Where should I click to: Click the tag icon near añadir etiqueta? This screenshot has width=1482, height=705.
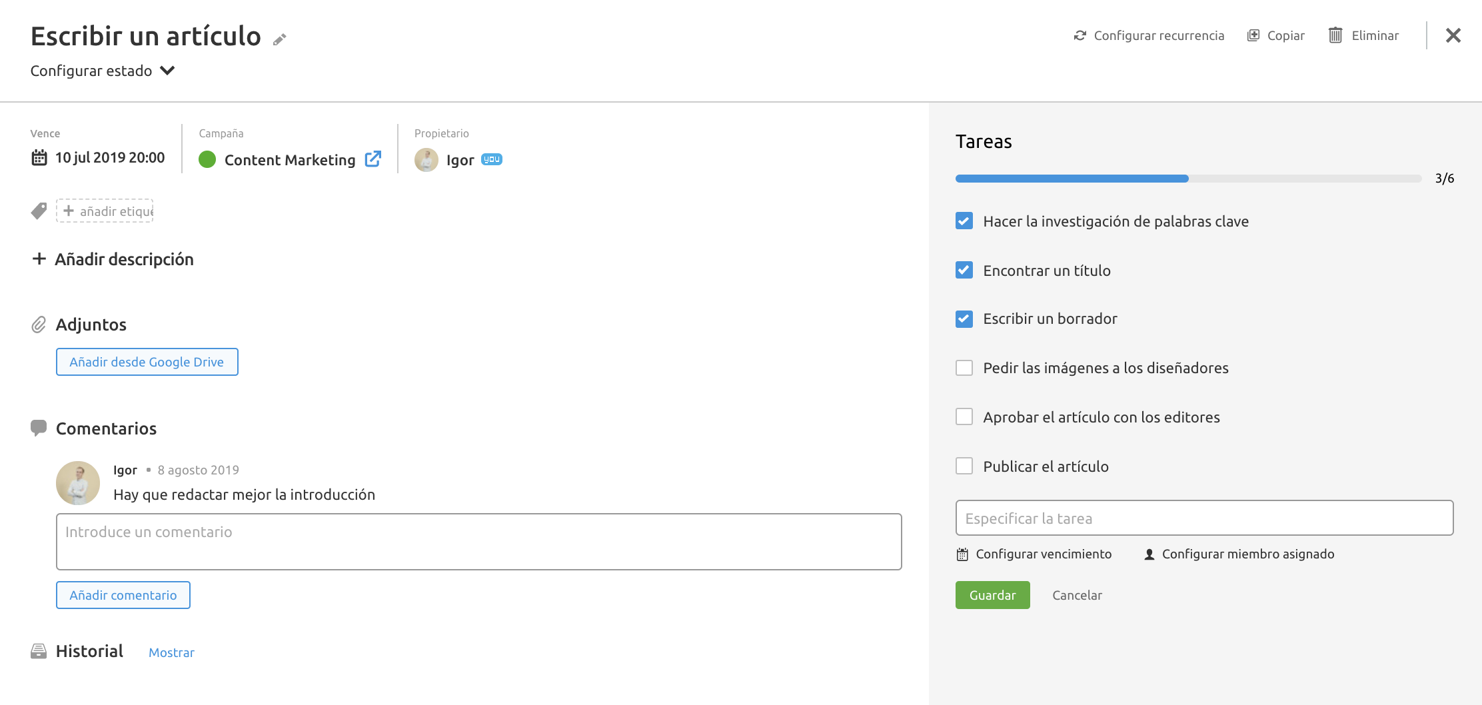pos(39,211)
